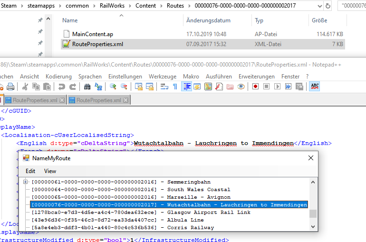Open the Function List icon
The height and width of the screenshot is (242, 366).
coord(219,87)
